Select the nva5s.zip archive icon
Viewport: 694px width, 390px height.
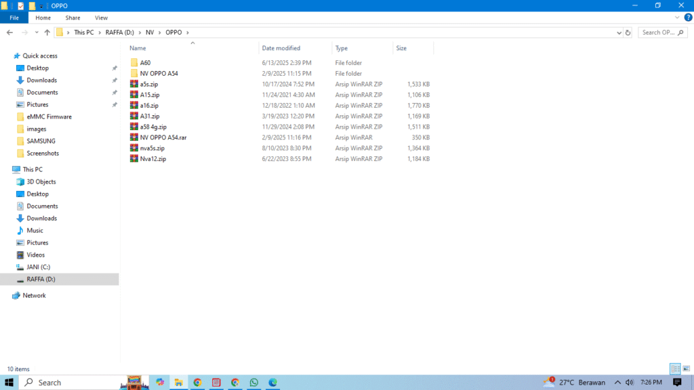(x=134, y=148)
